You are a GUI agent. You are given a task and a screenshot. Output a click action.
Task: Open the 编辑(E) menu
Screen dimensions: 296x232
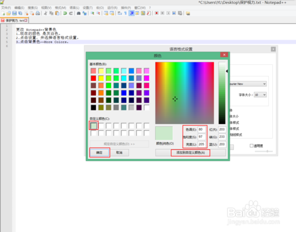tap(20, 8)
